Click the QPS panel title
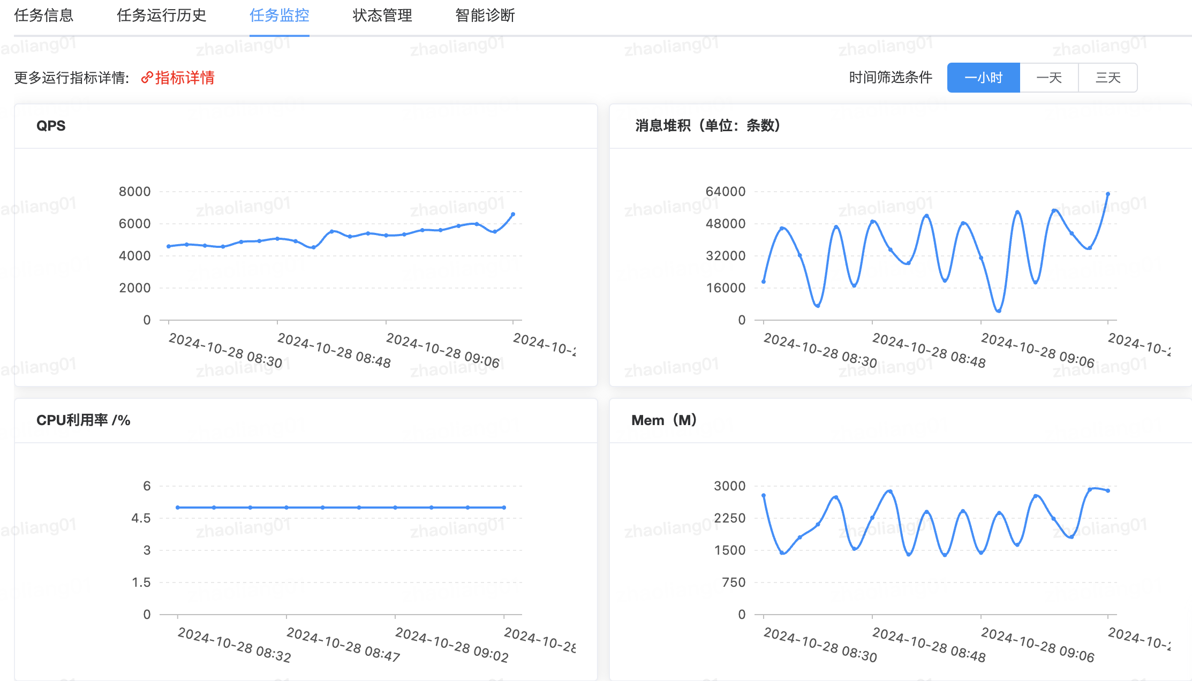1192x681 pixels. (51, 126)
